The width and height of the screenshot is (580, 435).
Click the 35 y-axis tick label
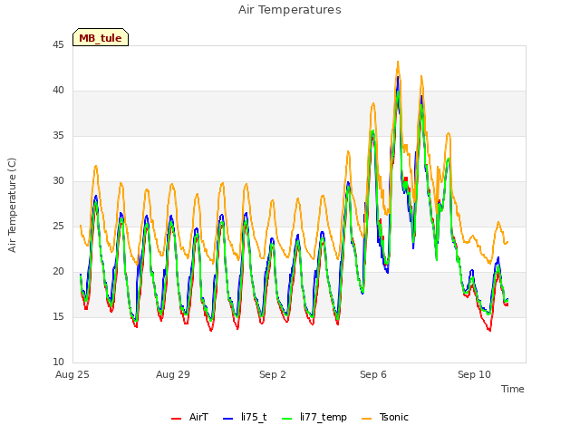[x=58, y=135]
